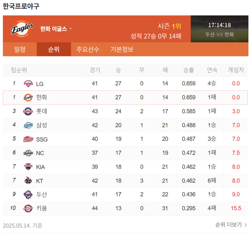Click the KT team name
Viewport: 250px width, 234px height.
tap(40, 181)
